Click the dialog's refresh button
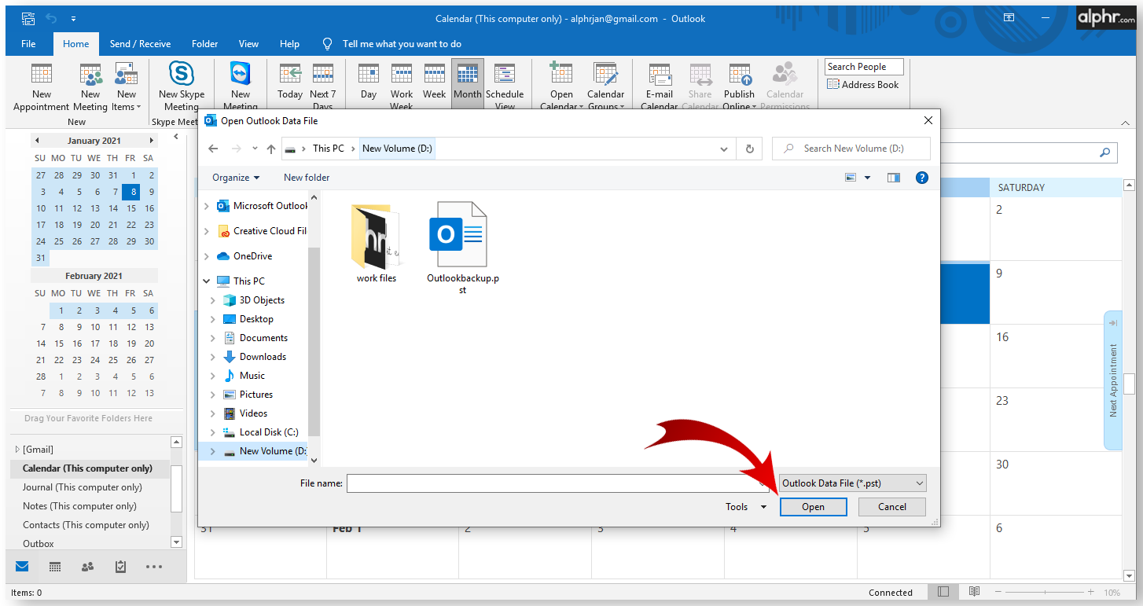 pyautogui.click(x=749, y=149)
